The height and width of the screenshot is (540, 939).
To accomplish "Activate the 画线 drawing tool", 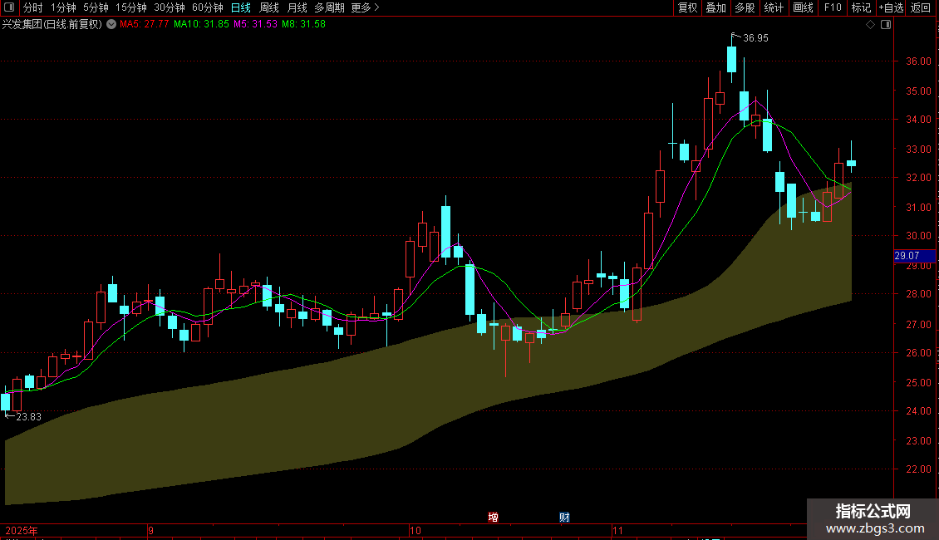I will [803, 7].
